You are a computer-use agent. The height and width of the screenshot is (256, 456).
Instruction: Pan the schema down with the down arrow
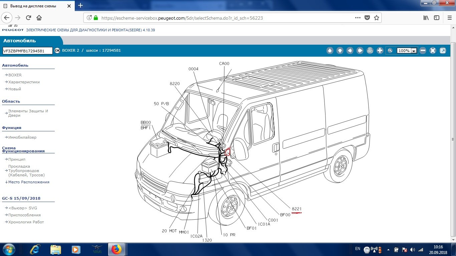(340, 51)
